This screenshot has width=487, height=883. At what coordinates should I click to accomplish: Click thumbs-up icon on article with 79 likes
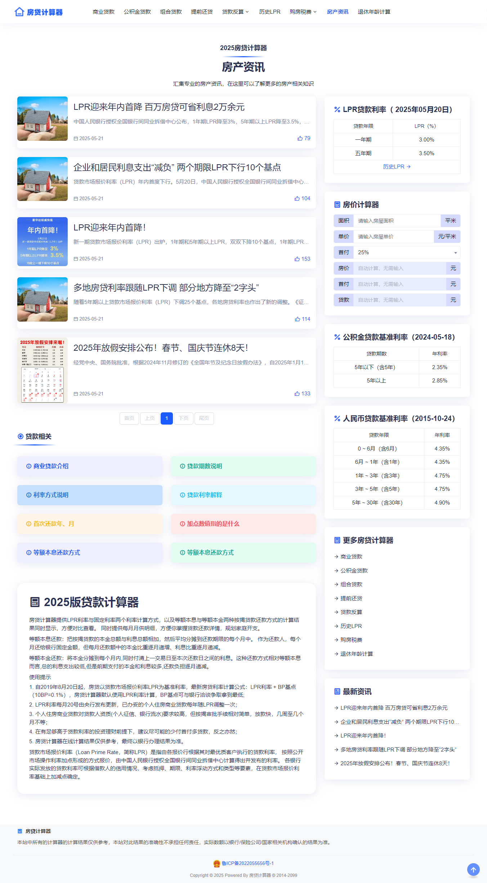point(300,138)
